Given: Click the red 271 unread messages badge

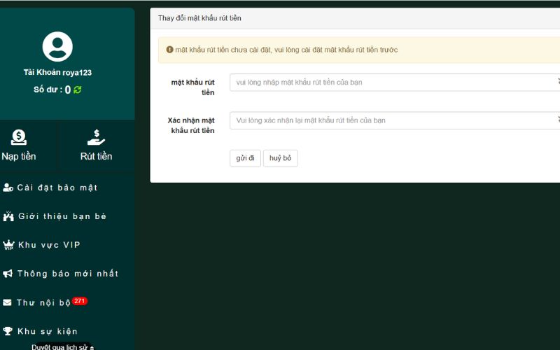Looking at the screenshot, I should 80,301.
